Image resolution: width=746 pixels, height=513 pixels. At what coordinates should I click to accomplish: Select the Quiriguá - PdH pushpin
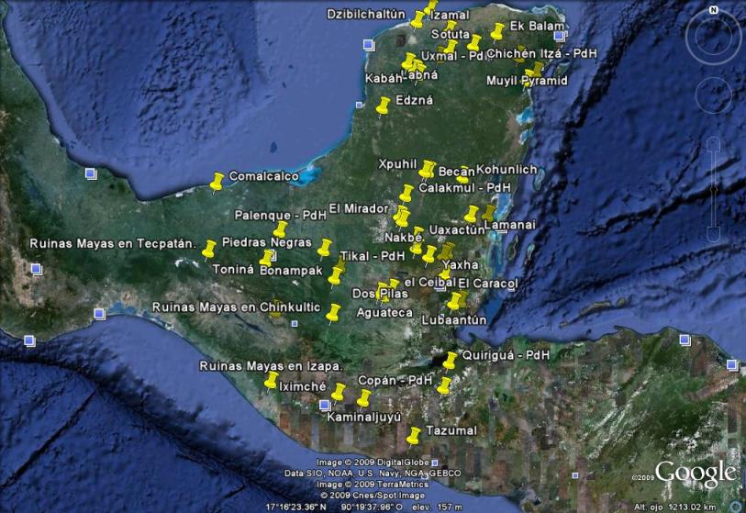click(x=450, y=360)
